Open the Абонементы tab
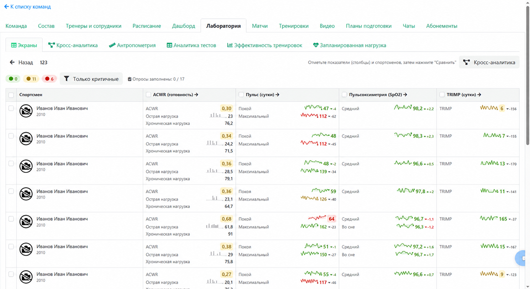530x289 pixels. (x=442, y=26)
